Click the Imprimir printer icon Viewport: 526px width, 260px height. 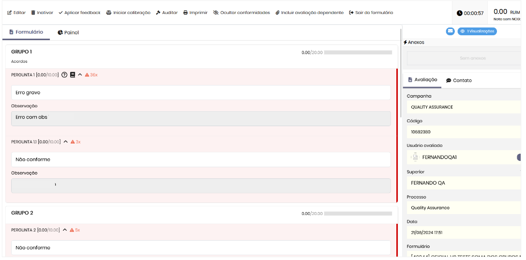click(x=185, y=13)
